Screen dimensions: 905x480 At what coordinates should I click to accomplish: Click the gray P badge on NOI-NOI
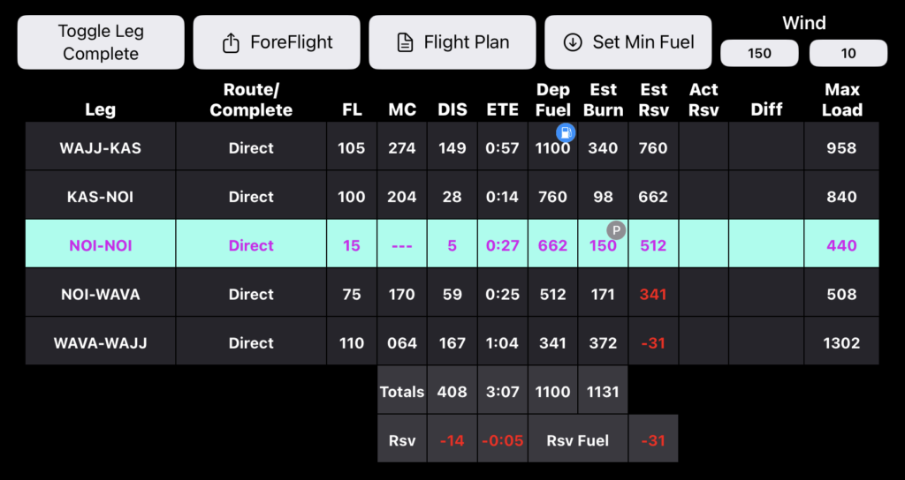(616, 230)
